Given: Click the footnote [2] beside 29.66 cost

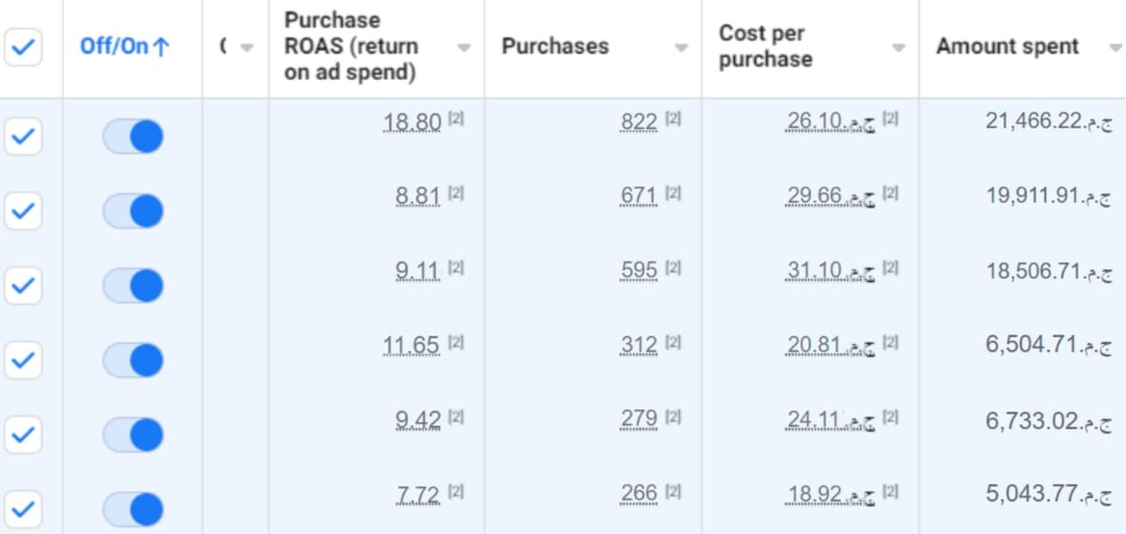Looking at the screenshot, I should pos(890,194).
